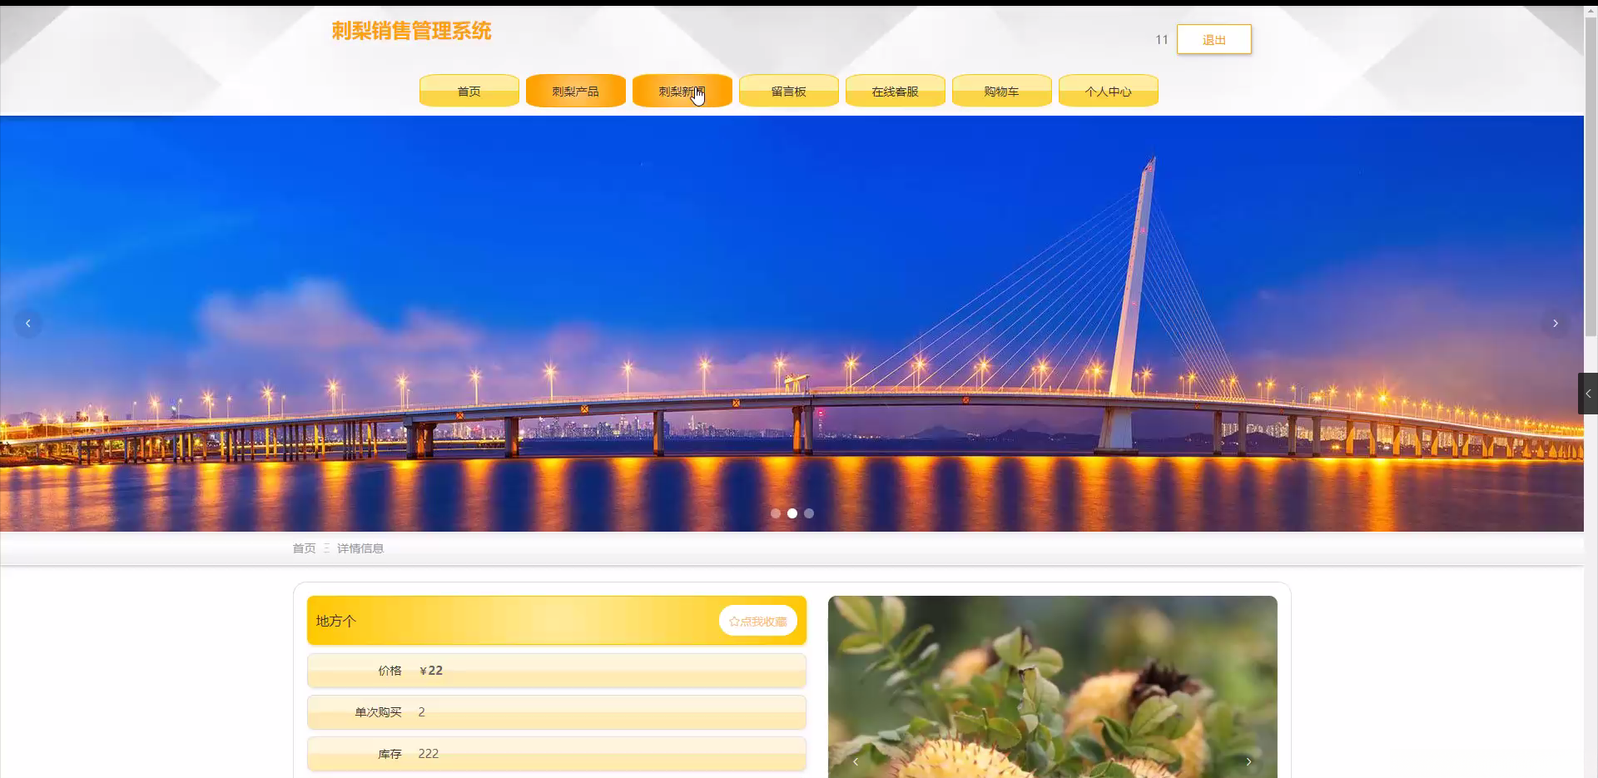Go to the 留言板 page
Screen dimensions: 1598x778
[x=789, y=91]
